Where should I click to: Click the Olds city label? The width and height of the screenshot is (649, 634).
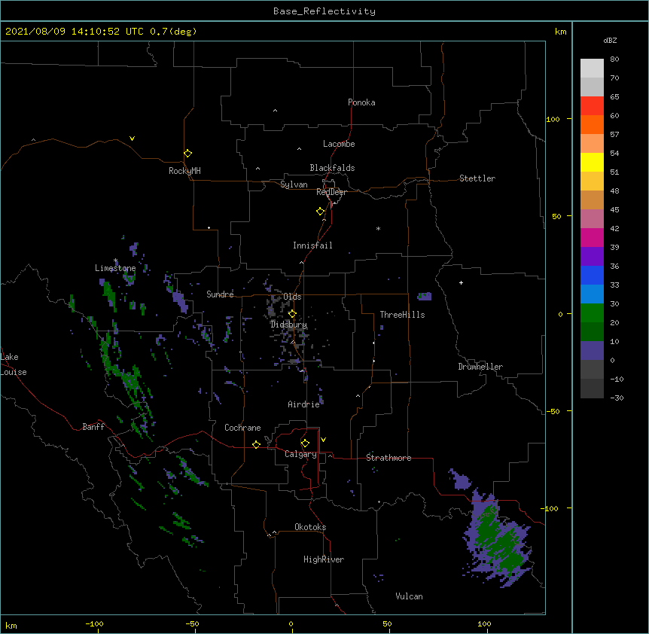point(292,297)
